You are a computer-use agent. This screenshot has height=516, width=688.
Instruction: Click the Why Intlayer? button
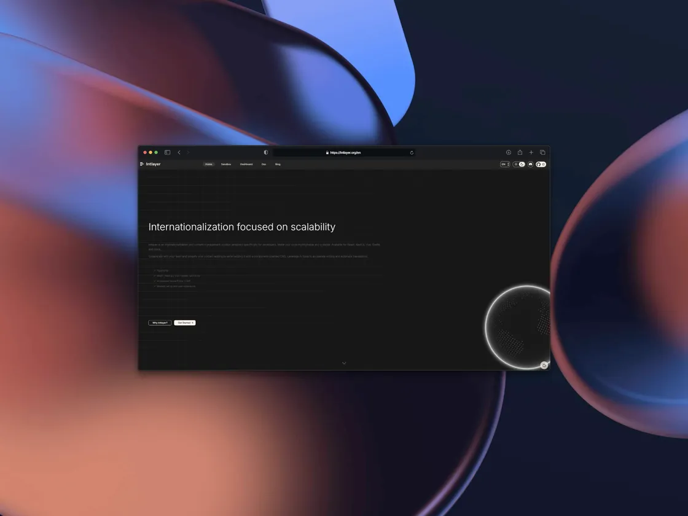pos(160,322)
